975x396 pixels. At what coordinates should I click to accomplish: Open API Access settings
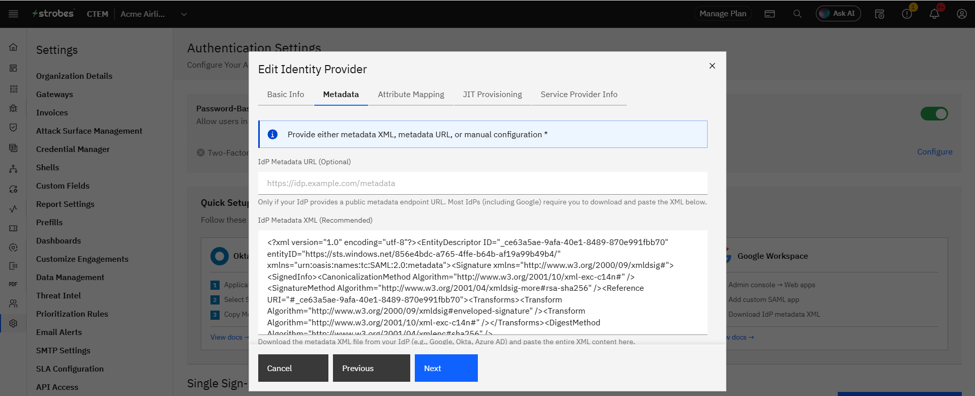[57, 387]
